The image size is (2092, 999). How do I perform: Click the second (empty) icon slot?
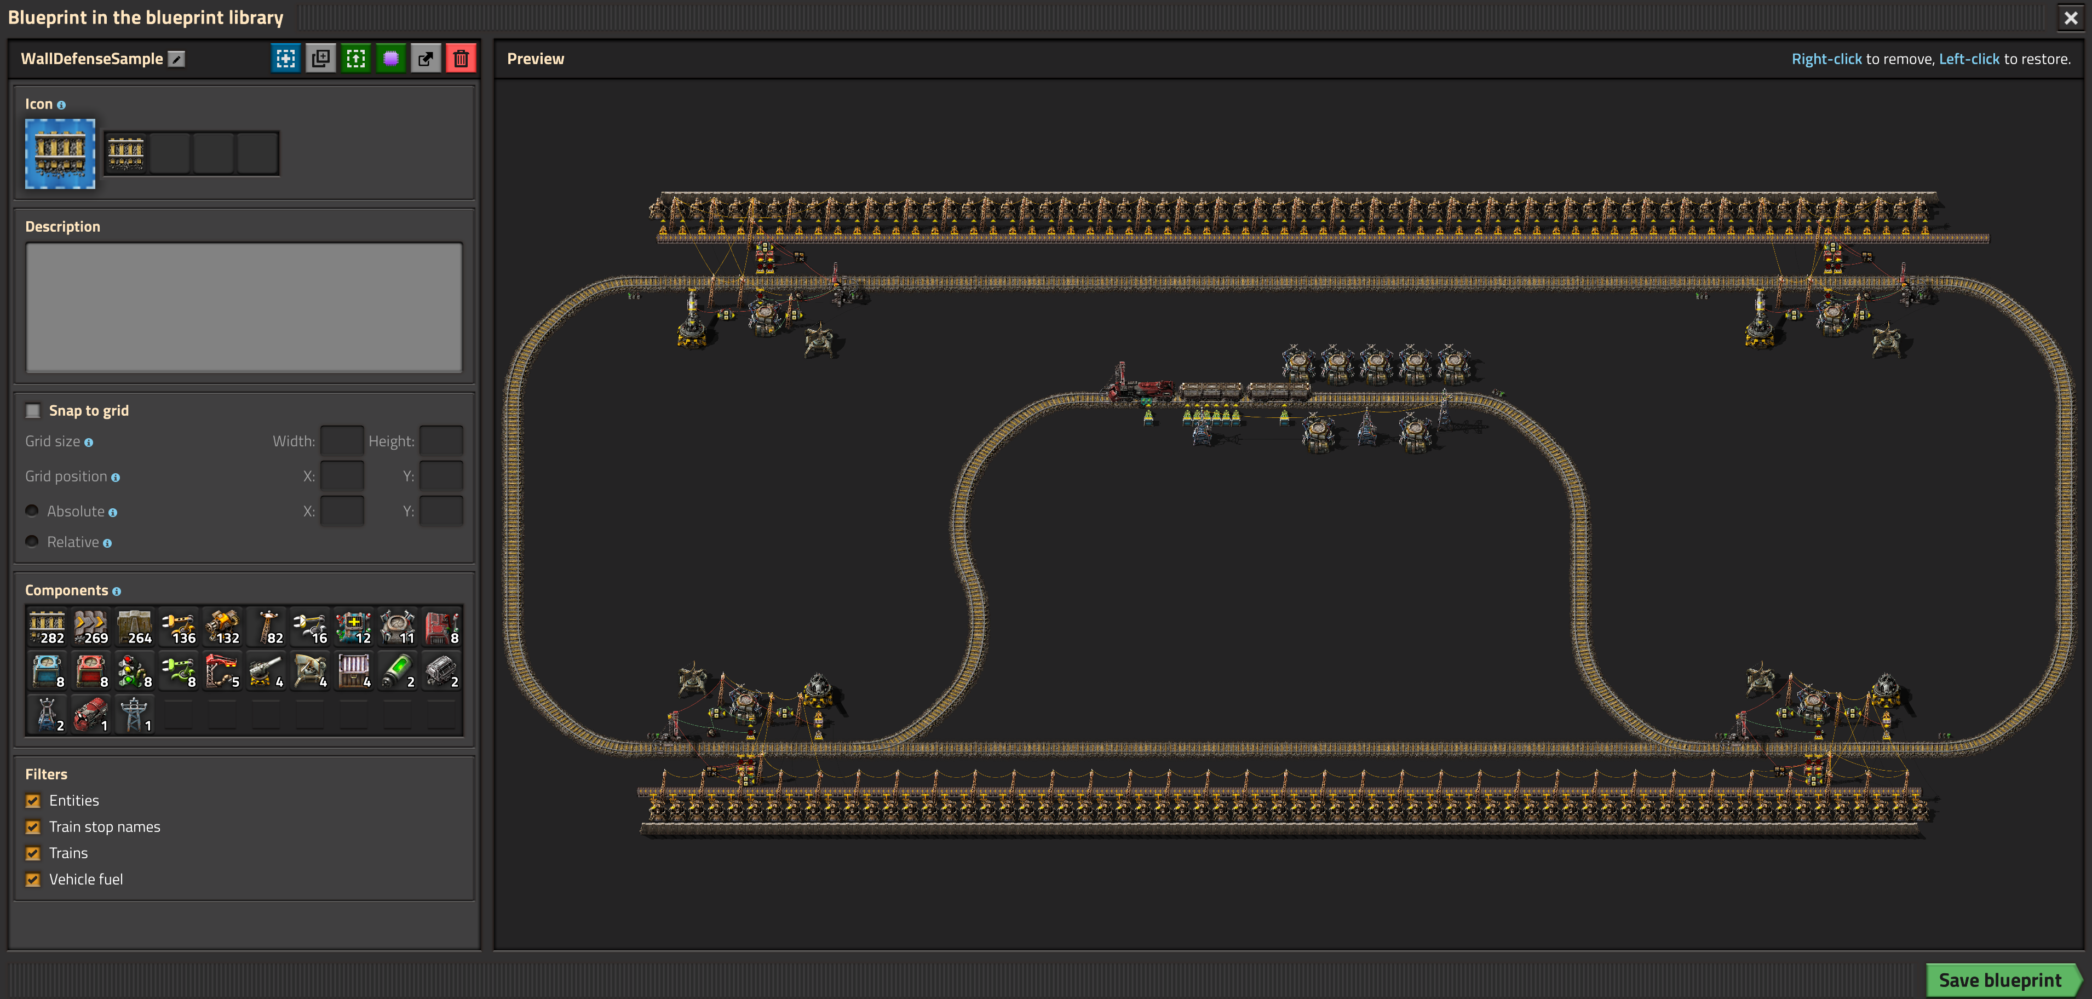170,153
